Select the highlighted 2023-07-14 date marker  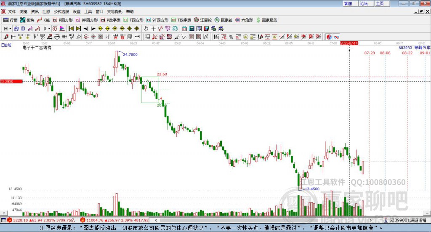[349, 43]
